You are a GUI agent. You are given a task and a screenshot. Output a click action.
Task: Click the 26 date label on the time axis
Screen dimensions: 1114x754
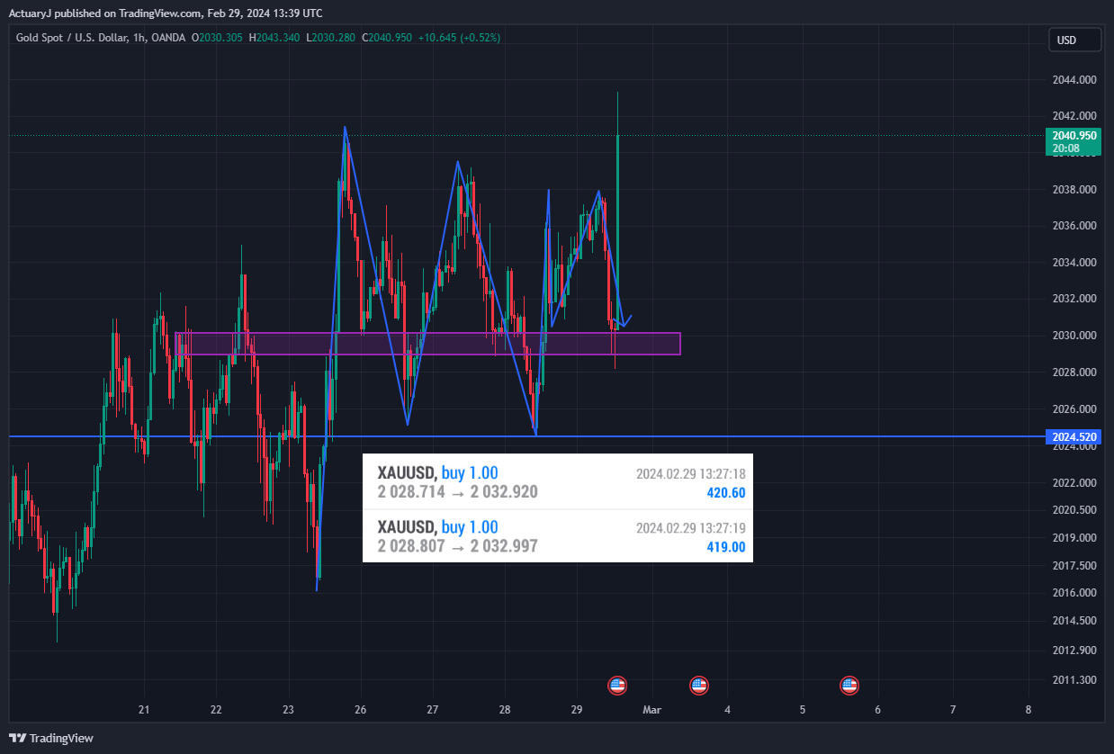[x=360, y=710]
